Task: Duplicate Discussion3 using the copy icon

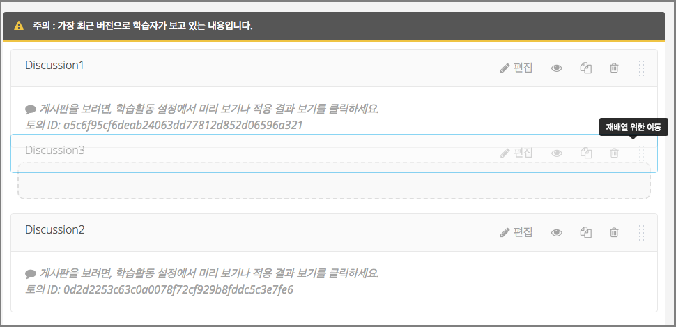Action: (585, 152)
